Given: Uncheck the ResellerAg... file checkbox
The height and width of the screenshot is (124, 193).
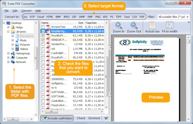Looking at the screenshot, I should (x=43, y=31).
